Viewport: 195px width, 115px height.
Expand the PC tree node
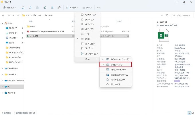2,87
